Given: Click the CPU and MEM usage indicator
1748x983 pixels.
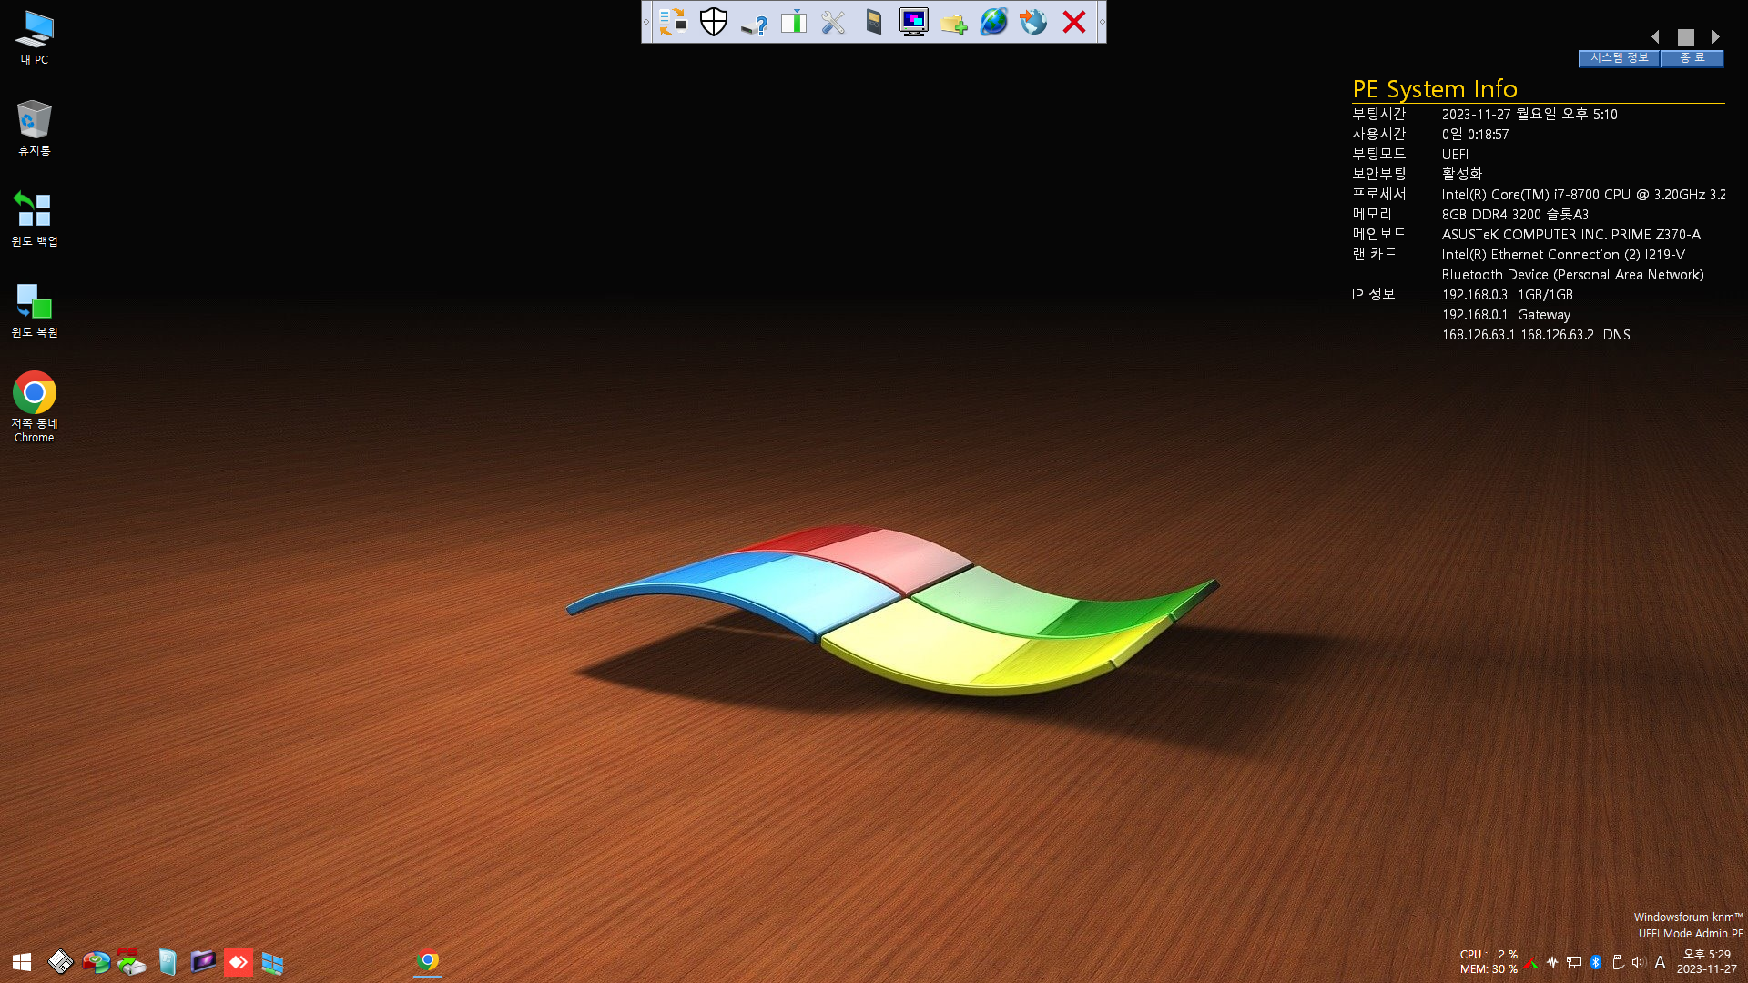Looking at the screenshot, I should tap(1489, 962).
